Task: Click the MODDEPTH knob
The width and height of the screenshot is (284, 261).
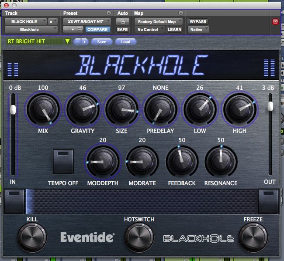Action: [x=103, y=162]
